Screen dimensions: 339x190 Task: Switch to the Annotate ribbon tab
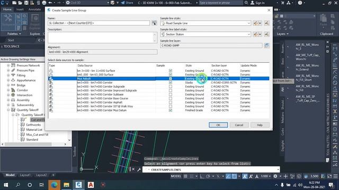(x=34, y=9)
